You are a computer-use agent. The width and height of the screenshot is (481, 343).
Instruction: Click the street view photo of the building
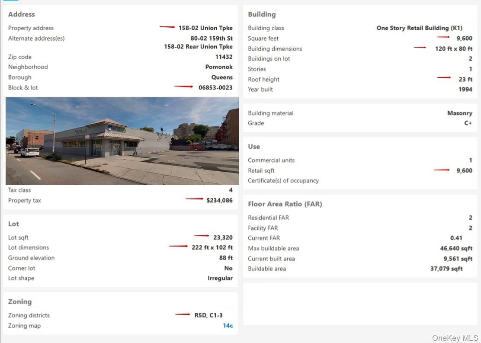pyautogui.click(x=122, y=141)
